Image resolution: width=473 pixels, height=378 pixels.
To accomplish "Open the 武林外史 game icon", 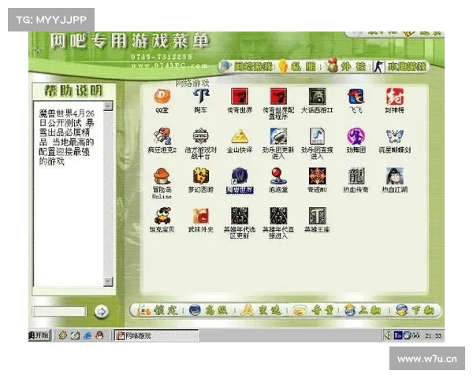I will click(x=200, y=216).
